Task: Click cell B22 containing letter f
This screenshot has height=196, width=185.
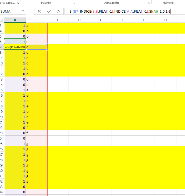Action: click(x=36, y=128)
